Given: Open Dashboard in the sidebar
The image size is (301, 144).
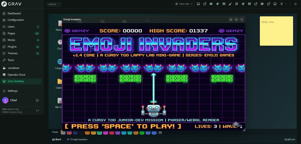Looking at the screenshot, I should click(x=21, y=13).
